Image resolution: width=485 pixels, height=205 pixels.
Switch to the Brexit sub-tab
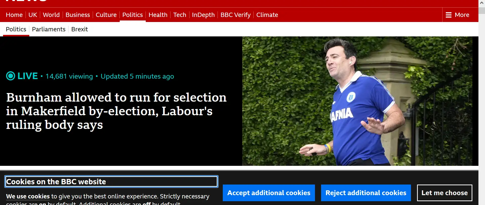pyautogui.click(x=80, y=29)
